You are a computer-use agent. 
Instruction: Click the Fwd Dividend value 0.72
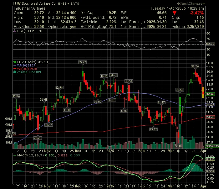point(113,18)
